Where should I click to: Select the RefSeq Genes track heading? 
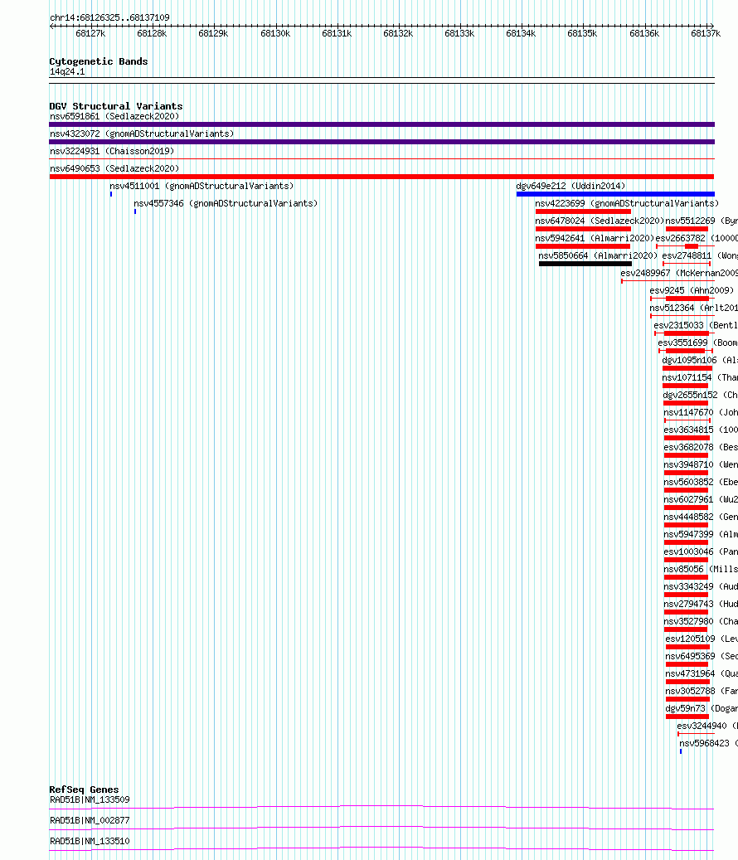pyautogui.click(x=84, y=790)
